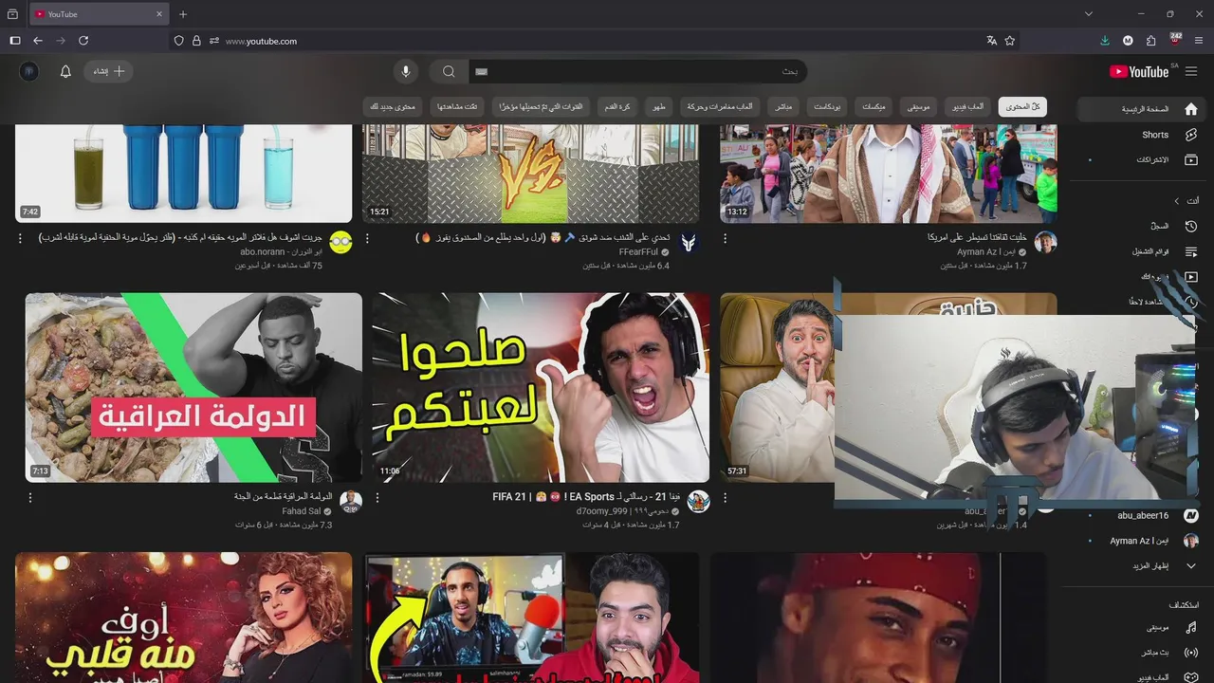Open History (السجل) in sidebar

1143,226
